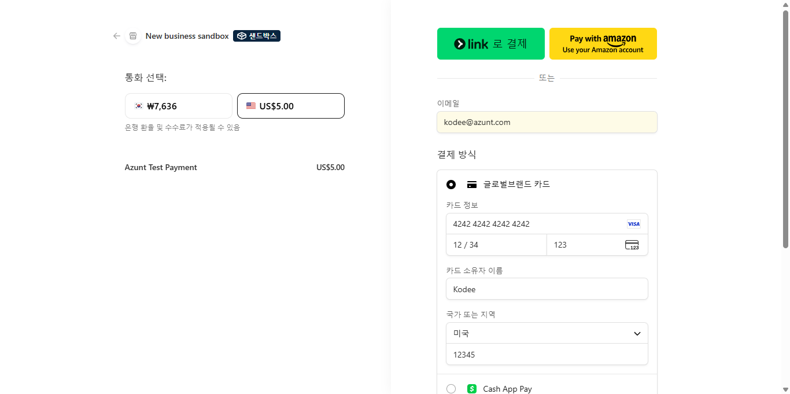Screen dimensions: 790x394
Task: Click the sandbox badge
Action: tap(257, 36)
